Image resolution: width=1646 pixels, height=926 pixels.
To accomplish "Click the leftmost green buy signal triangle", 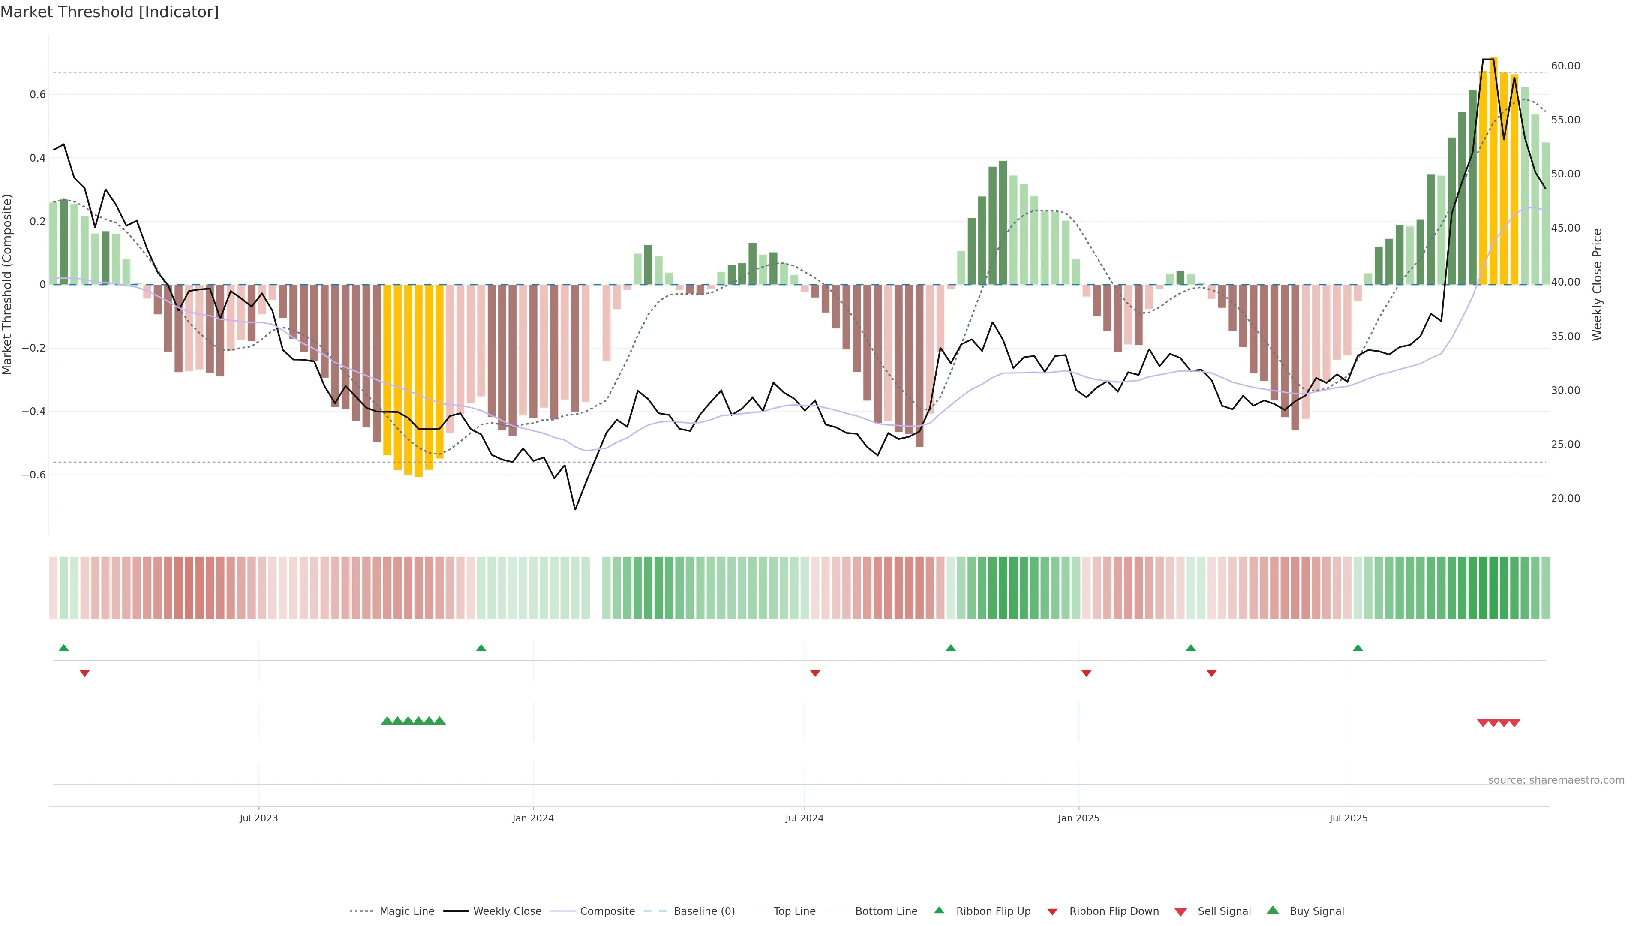I will (x=387, y=721).
